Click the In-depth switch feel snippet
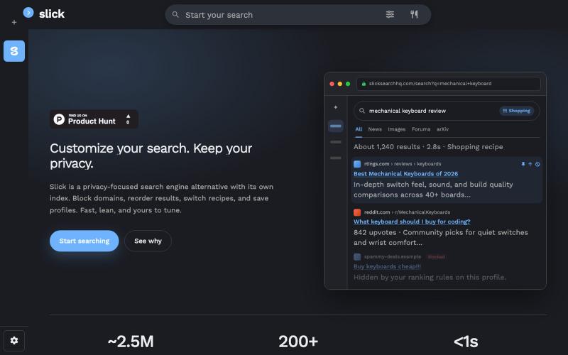This screenshot has height=355, width=568. (433, 190)
